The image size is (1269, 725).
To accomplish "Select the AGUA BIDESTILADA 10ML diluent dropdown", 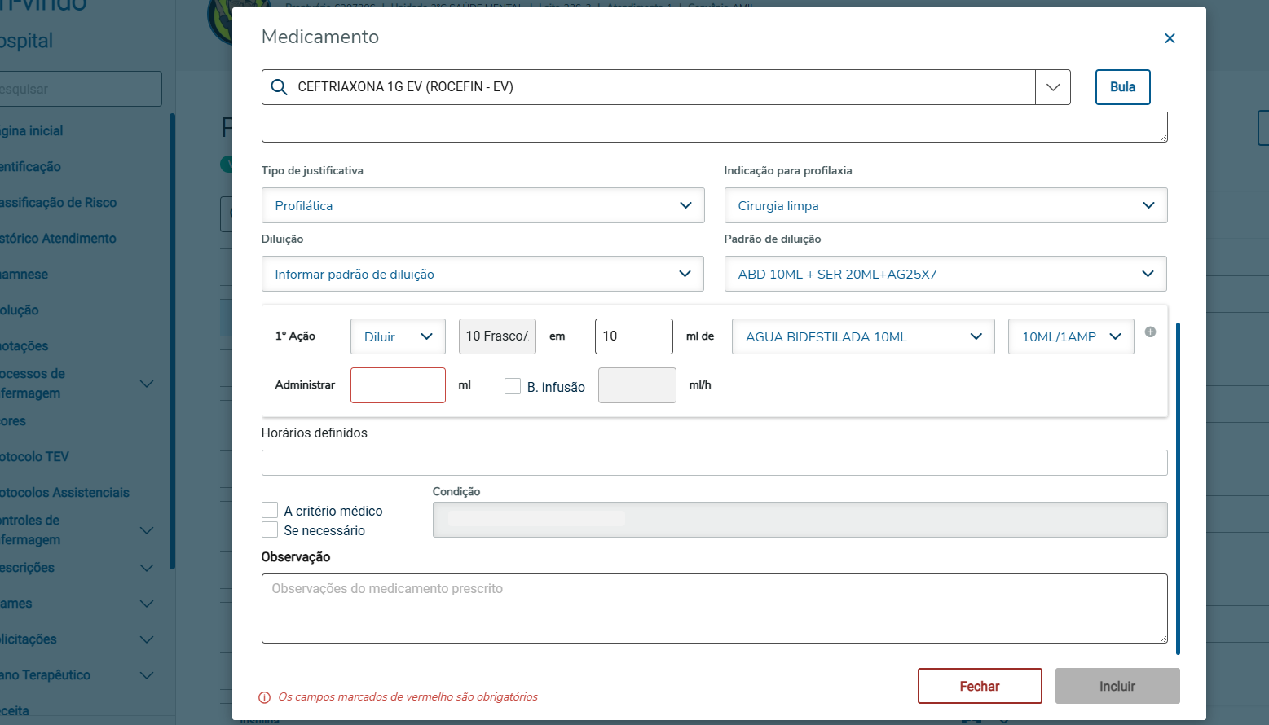I will point(863,336).
